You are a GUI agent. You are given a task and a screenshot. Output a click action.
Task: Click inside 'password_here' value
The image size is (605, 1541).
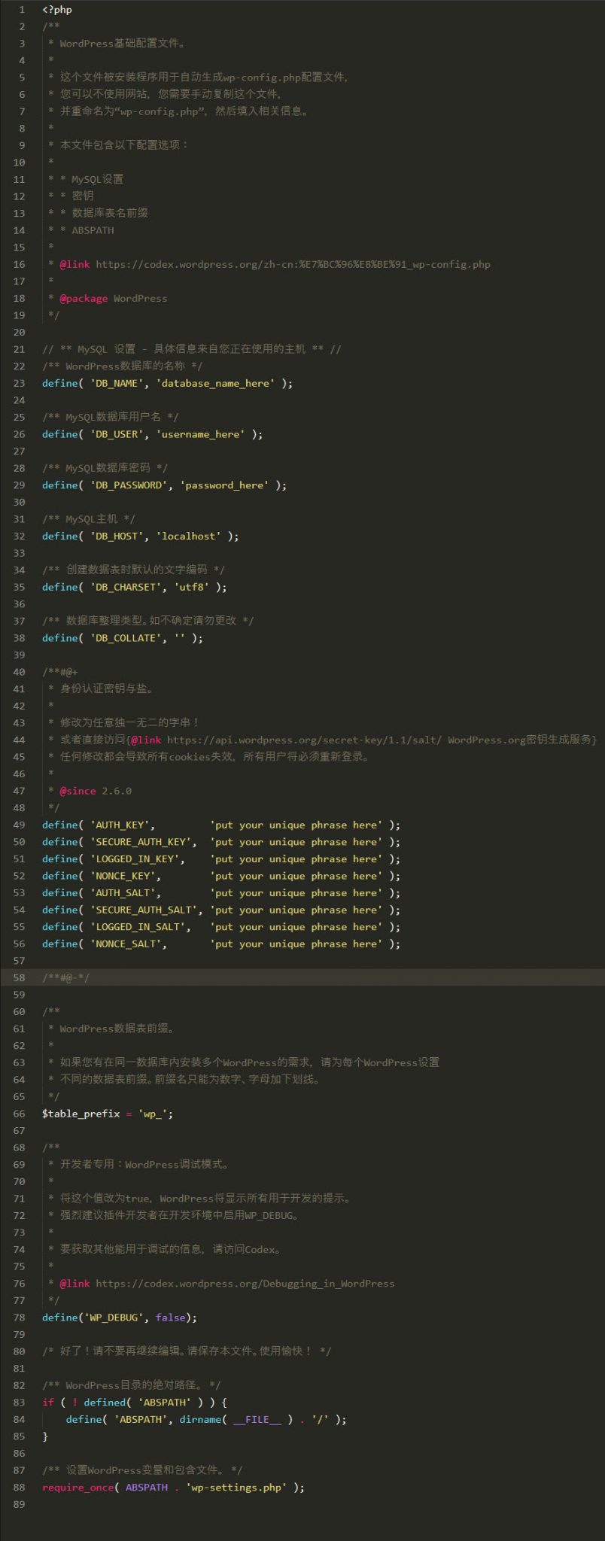point(224,485)
